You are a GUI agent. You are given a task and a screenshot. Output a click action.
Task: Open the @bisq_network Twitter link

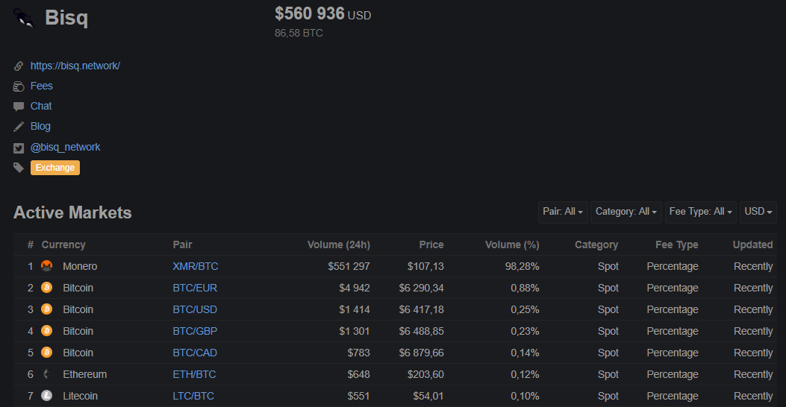[65, 147]
